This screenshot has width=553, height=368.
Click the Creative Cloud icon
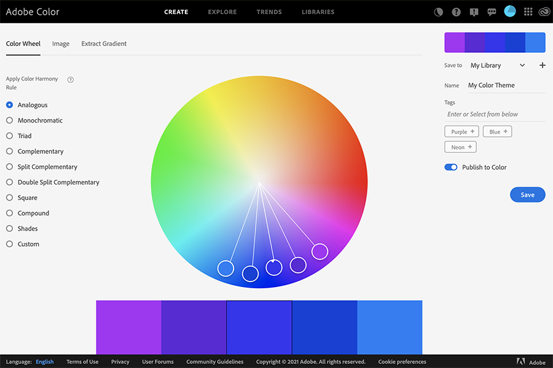click(544, 12)
